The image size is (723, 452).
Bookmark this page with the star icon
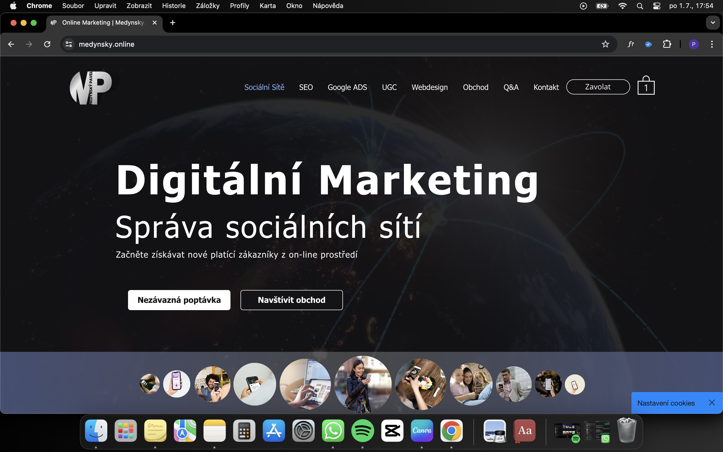coord(605,44)
